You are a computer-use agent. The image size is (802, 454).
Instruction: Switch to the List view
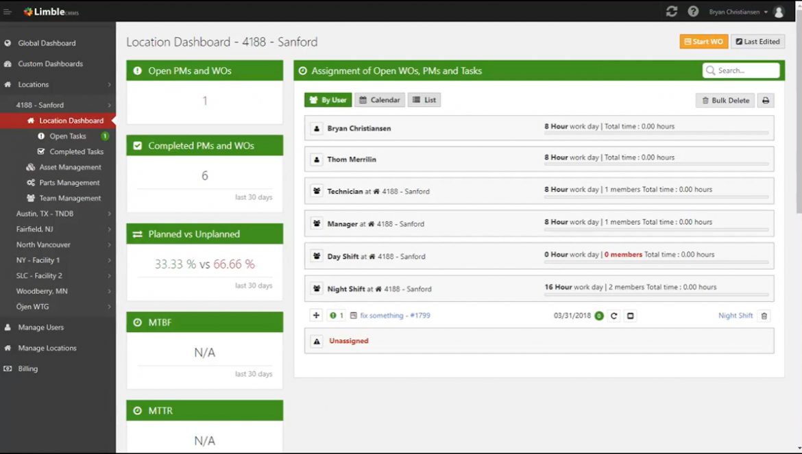coord(424,99)
